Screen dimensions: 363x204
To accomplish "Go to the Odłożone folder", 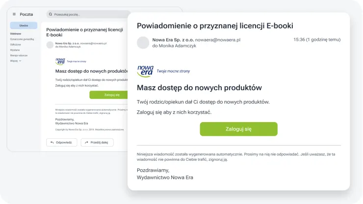I will point(15,45).
